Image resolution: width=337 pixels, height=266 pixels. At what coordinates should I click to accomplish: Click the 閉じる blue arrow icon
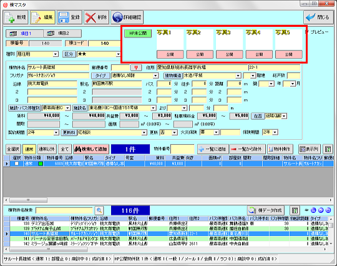pyautogui.click(x=310, y=17)
